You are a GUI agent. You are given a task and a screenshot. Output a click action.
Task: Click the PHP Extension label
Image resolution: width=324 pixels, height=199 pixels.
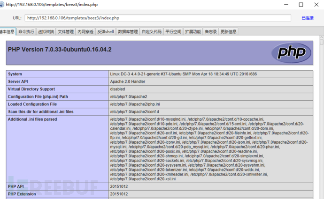click(x=22, y=194)
